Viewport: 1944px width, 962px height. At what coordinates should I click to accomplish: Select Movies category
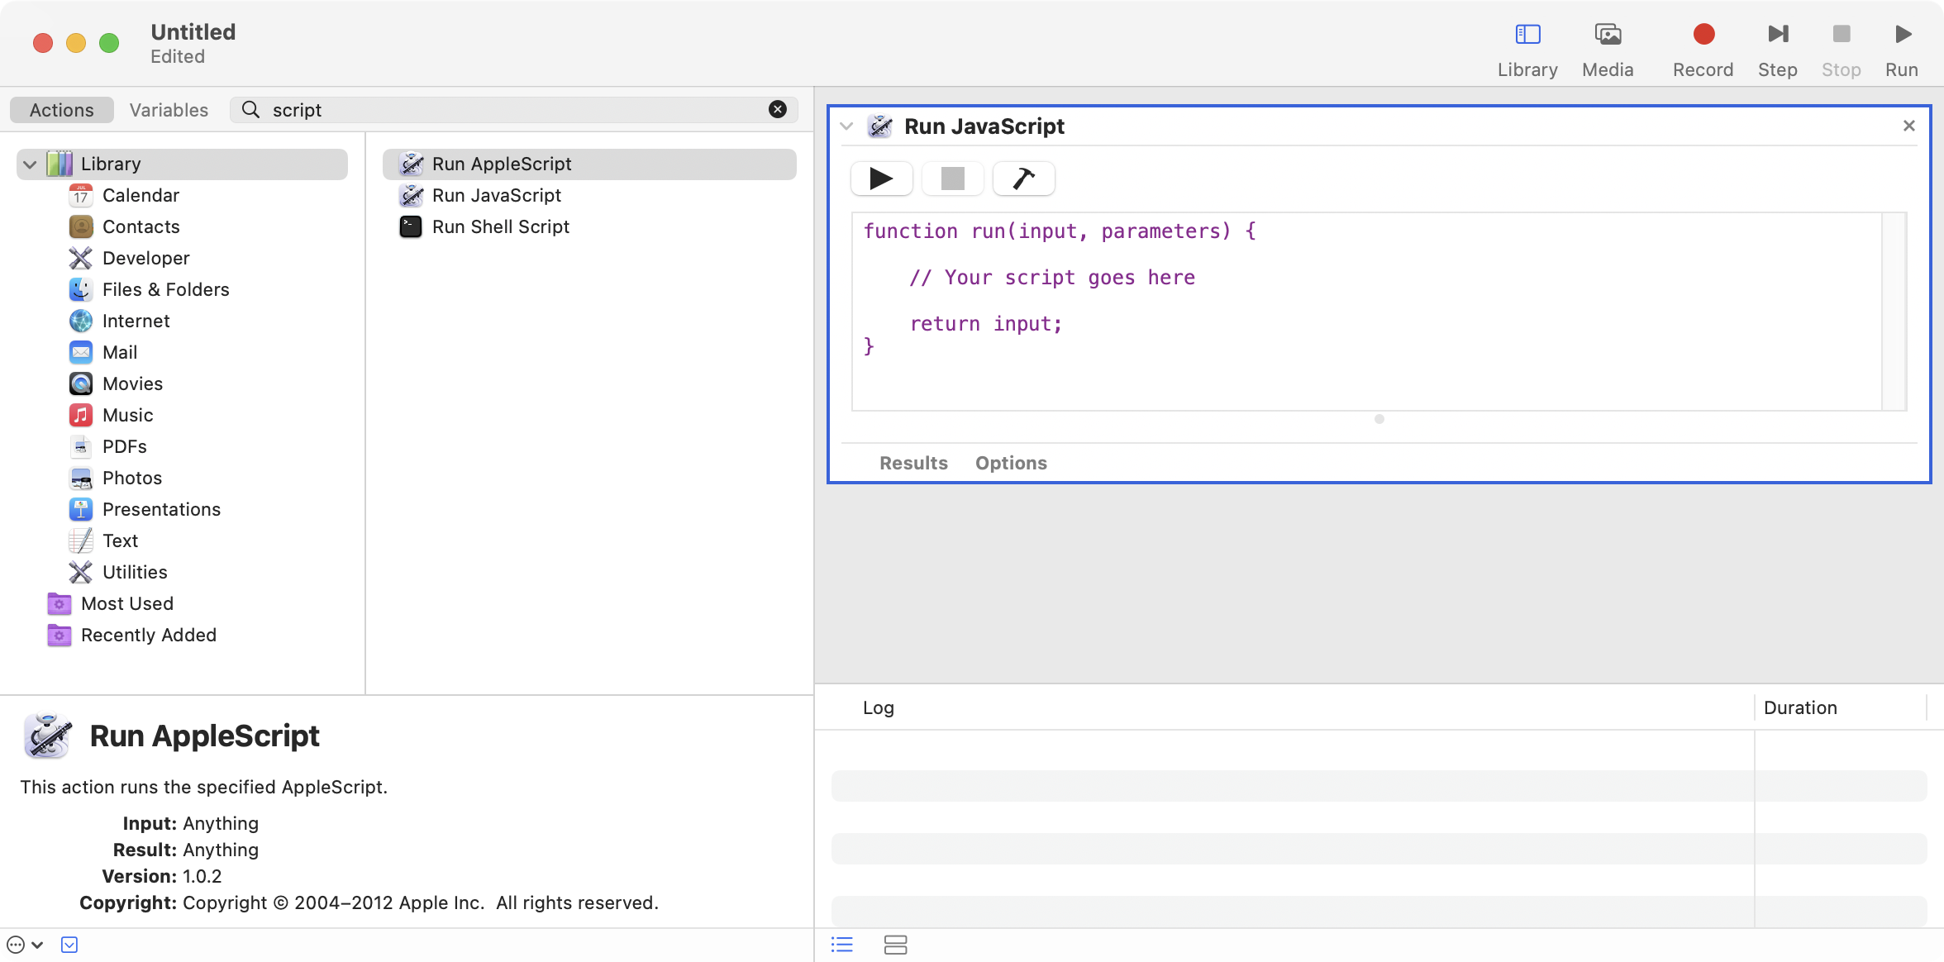(x=132, y=383)
